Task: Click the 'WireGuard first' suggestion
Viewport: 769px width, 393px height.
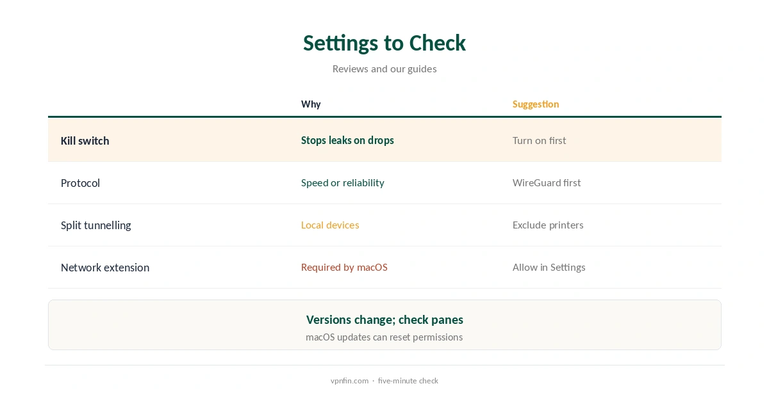Action: [x=547, y=182]
